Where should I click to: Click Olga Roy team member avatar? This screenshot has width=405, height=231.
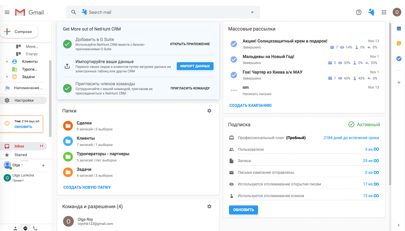pos(68,221)
